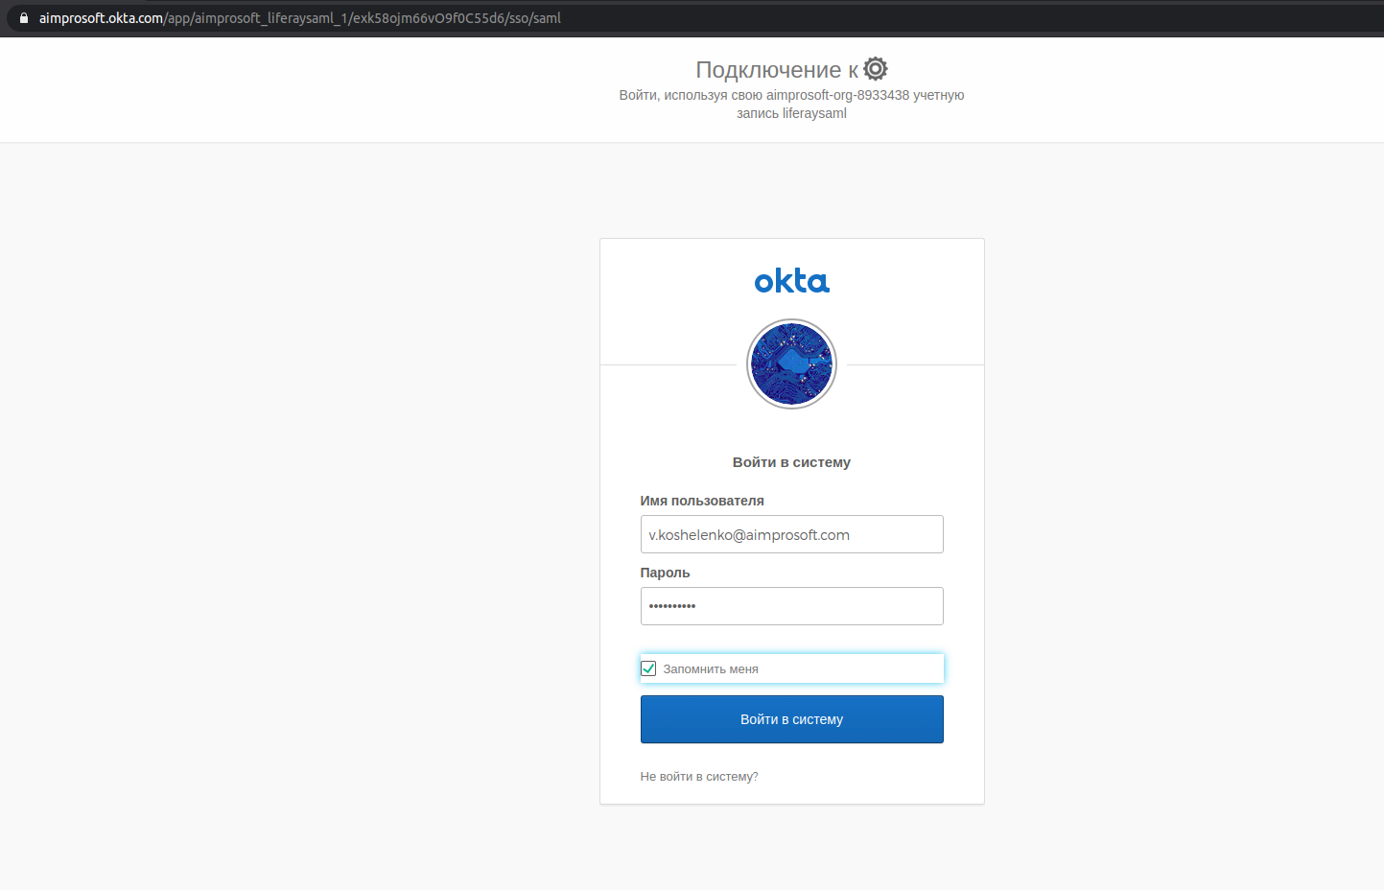Image resolution: width=1384 pixels, height=890 pixels.
Task: Click the Войти в систему heading text
Action: click(791, 462)
